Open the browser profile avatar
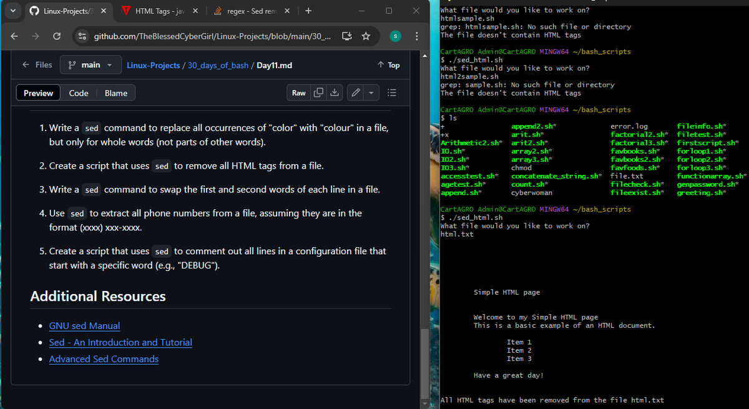749x409 pixels. click(x=394, y=36)
